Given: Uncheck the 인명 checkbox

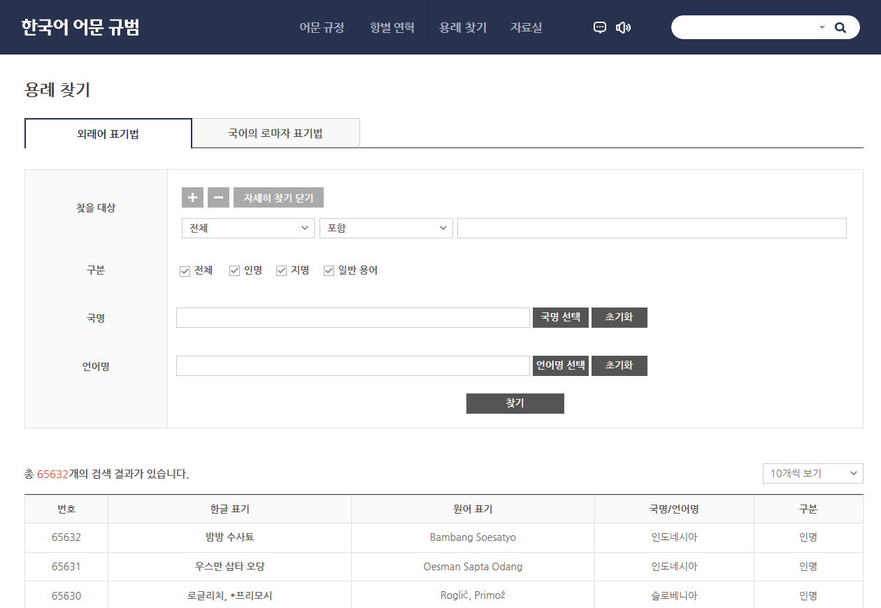Looking at the screenshot, I should click(x=235, y=271).
